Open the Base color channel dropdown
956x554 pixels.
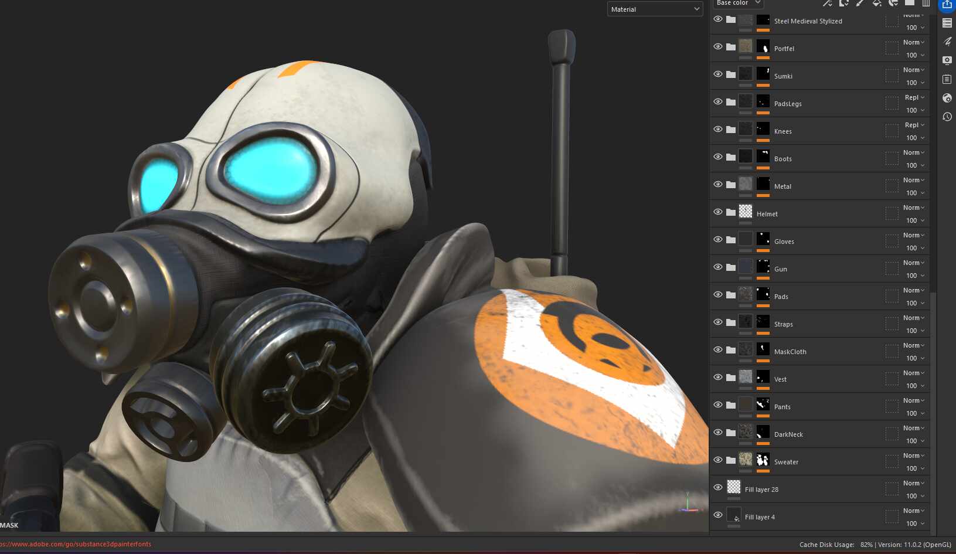coord(737,3)
